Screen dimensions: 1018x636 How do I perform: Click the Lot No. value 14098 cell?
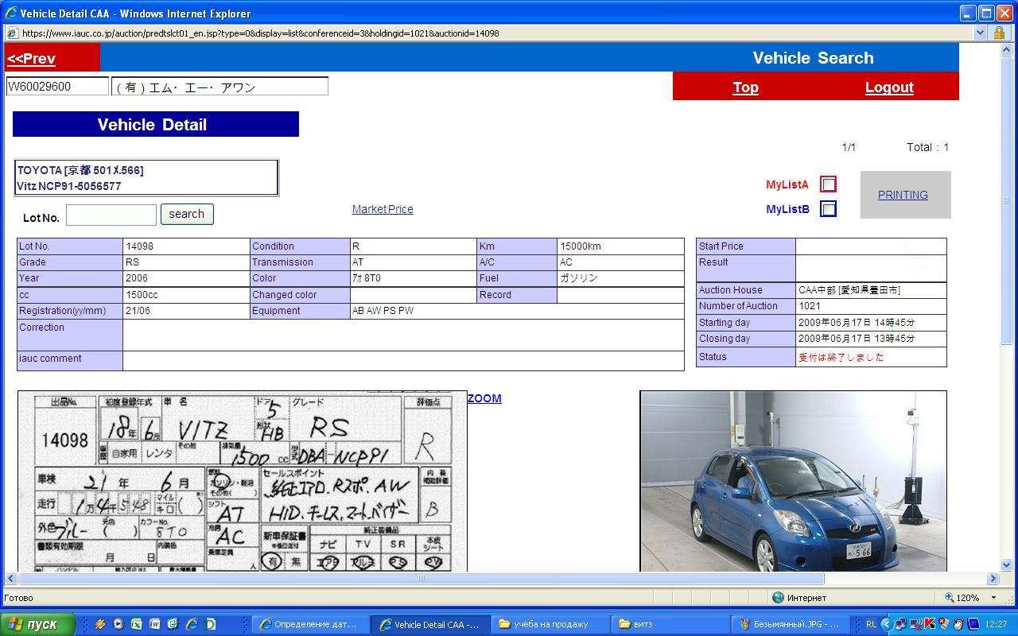click(186, 246)
